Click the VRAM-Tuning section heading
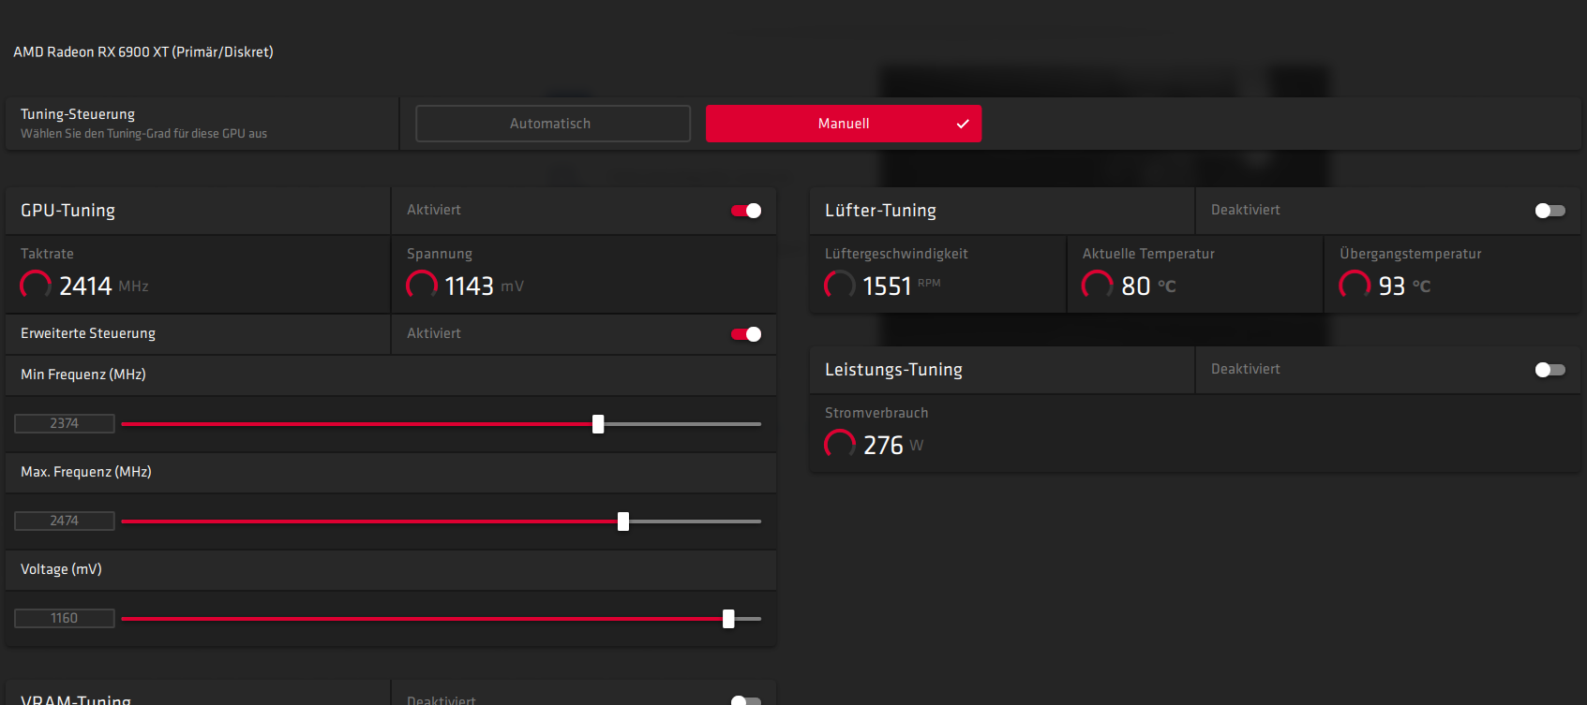Viewport: 1587px width, 705px height. (76, 699)
